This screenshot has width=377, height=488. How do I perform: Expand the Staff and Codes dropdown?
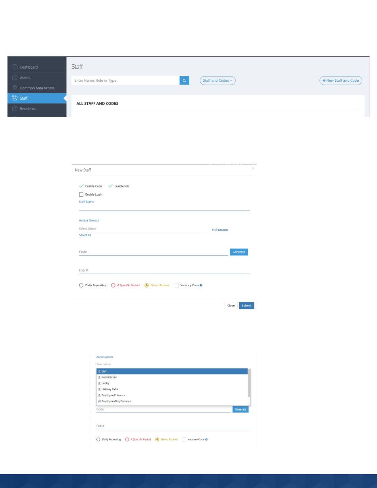(x=217, y=81)
